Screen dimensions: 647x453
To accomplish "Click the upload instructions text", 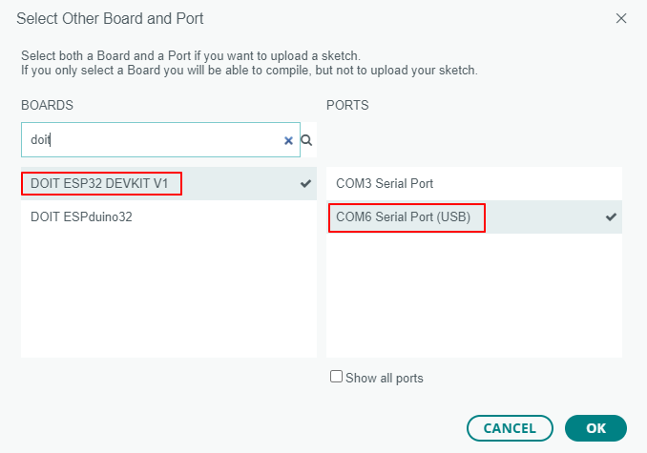I will (249, 63).
